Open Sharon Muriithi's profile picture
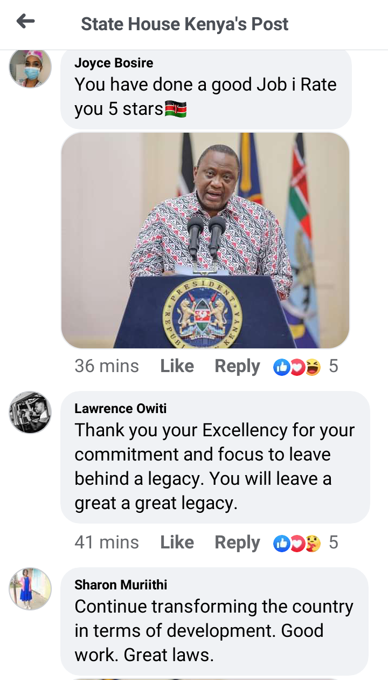 click(x=31, y=589)
